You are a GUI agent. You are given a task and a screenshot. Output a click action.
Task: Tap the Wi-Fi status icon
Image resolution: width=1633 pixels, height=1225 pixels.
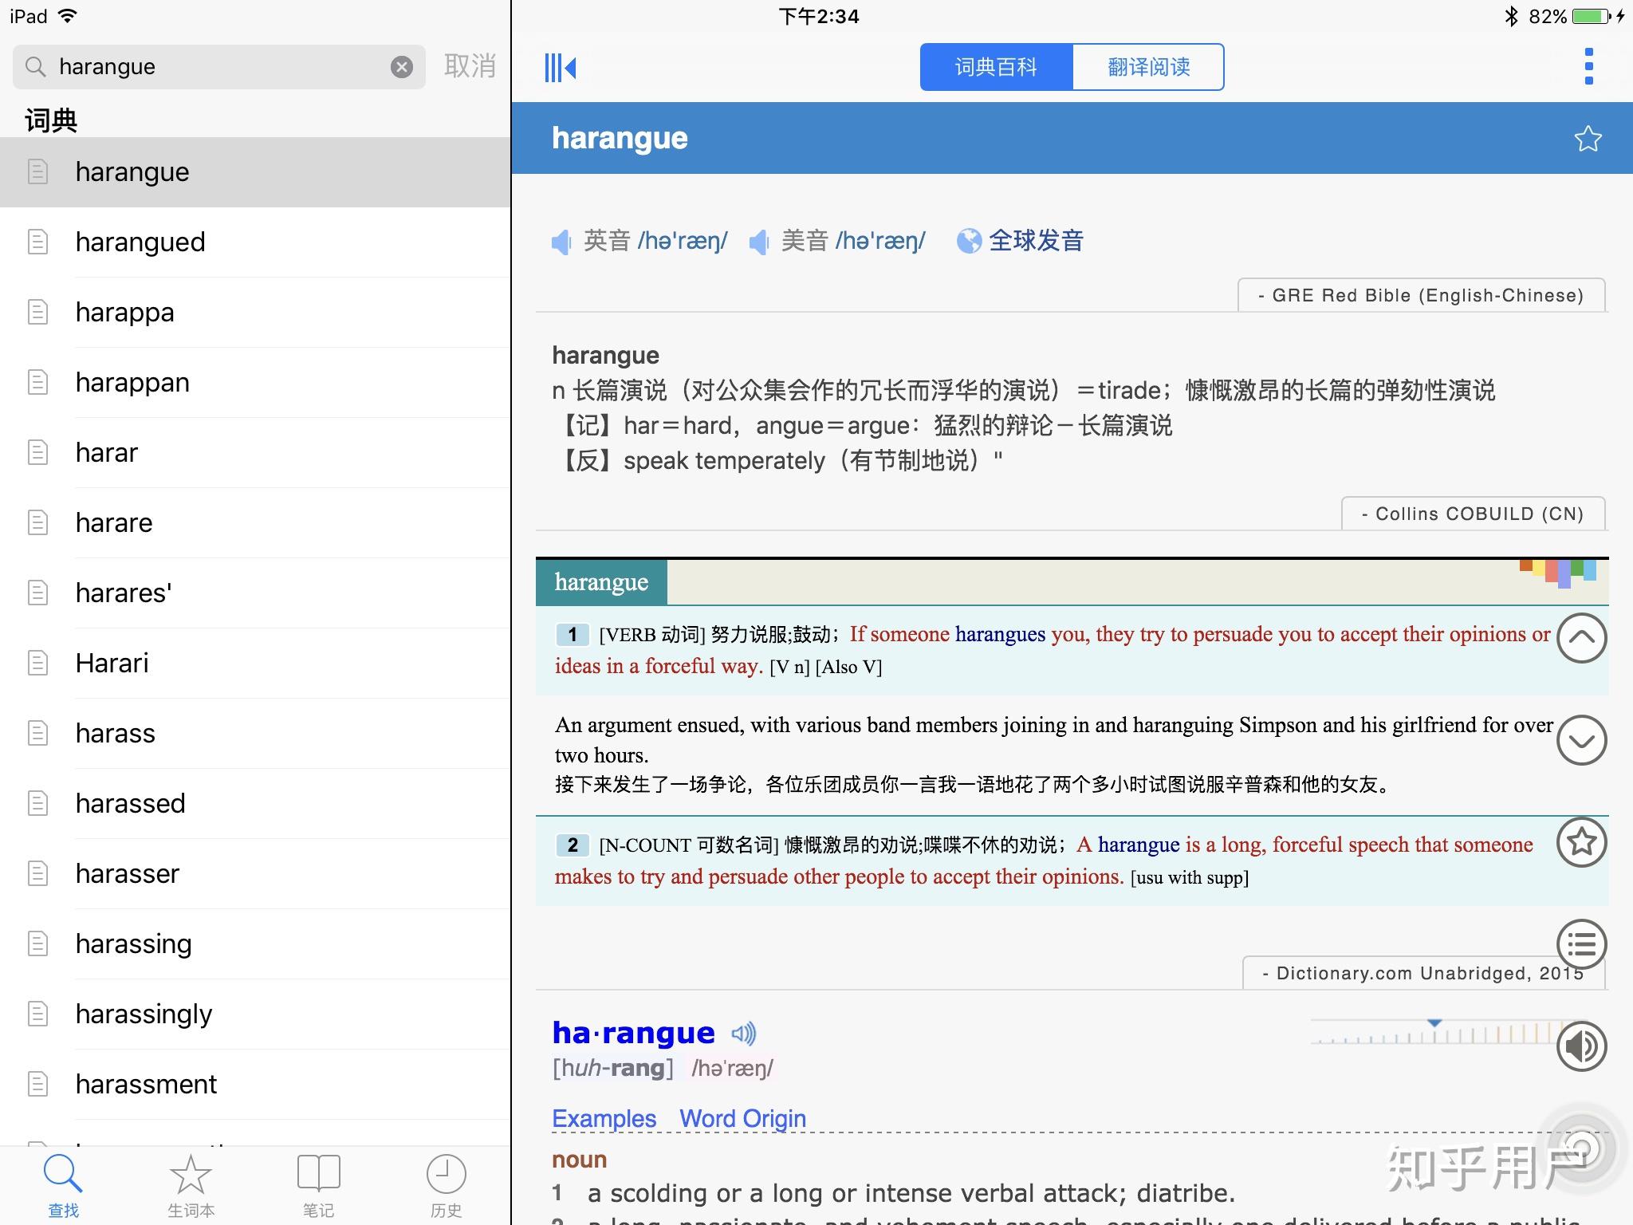tap(68, 16)
